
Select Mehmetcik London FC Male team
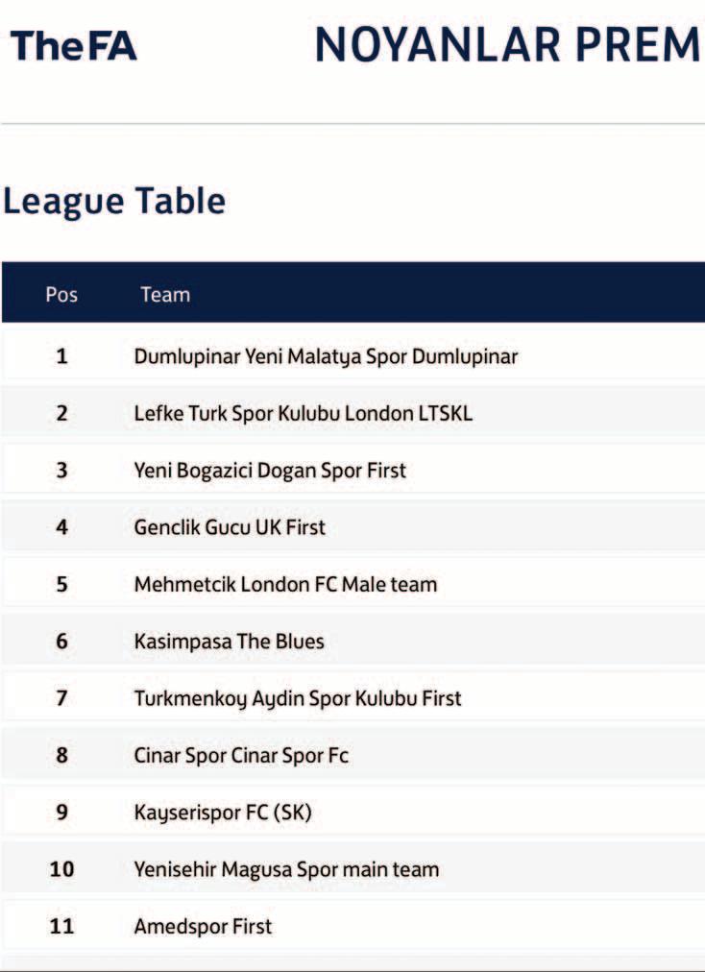click(285, 585)
